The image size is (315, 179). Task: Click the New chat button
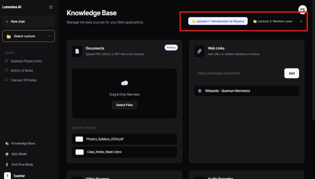(29, 21)
